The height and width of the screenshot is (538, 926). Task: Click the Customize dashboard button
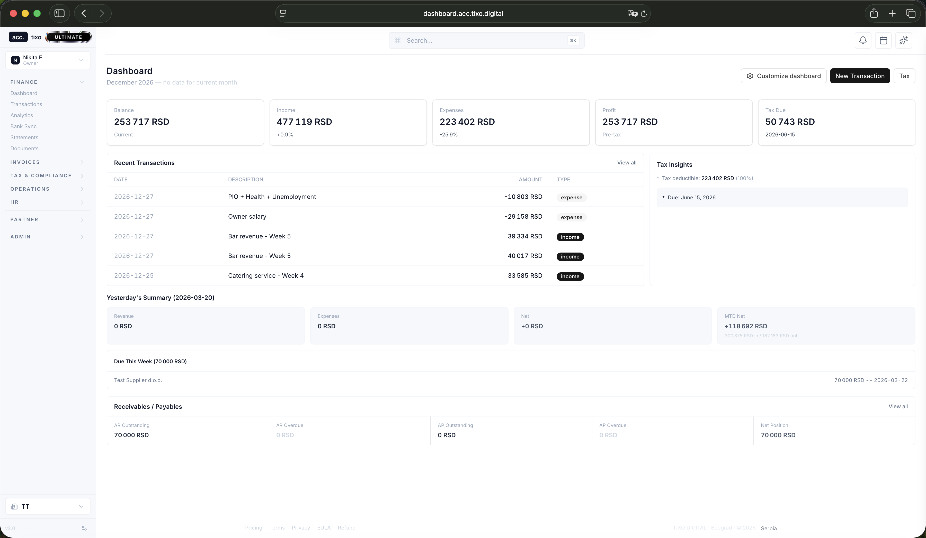(783, 76)
